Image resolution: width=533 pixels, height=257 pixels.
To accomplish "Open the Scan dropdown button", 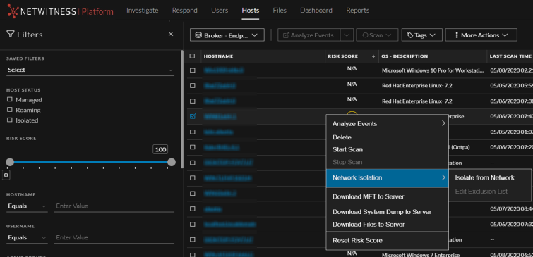I will [x=377, y=35].
